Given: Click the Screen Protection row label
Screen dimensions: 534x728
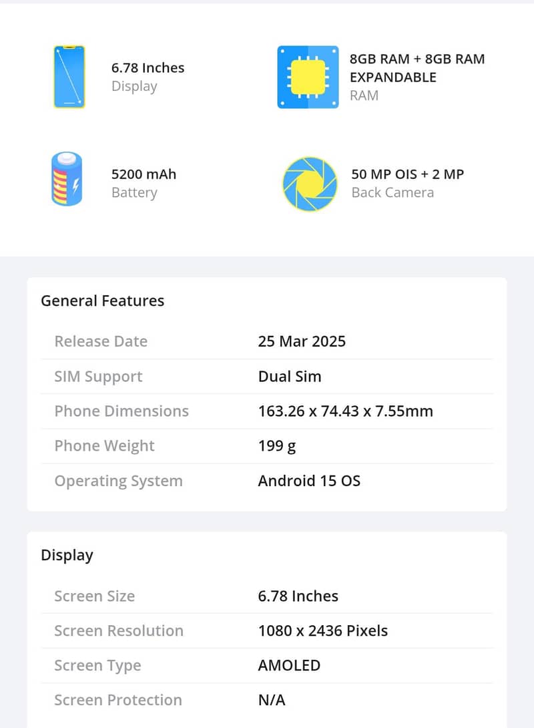Looking at the screenshot, I should tap(118, 701).
